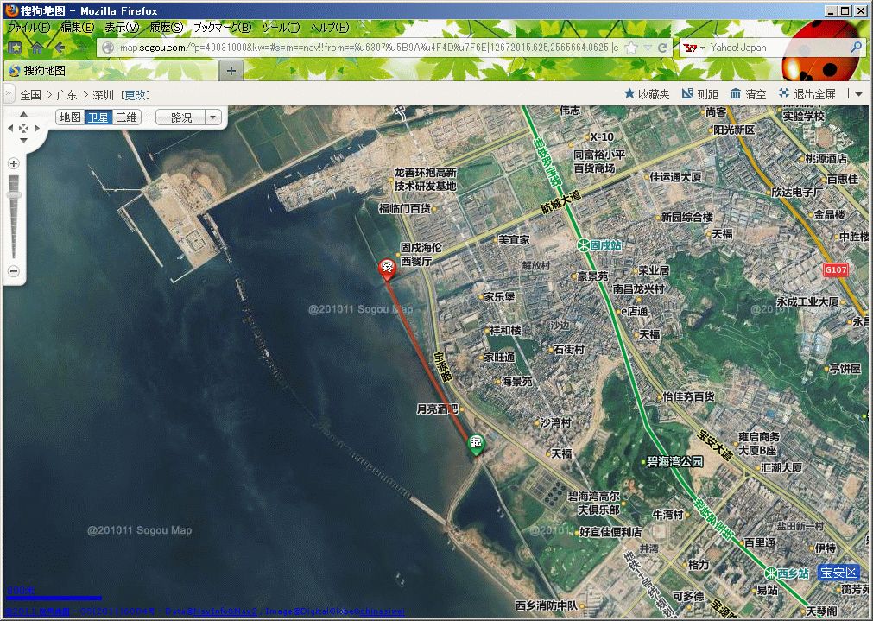873x621 pixels.
Task: Expand the 路况 traffic dropdown arrow
Action: [x=213, y=117]
